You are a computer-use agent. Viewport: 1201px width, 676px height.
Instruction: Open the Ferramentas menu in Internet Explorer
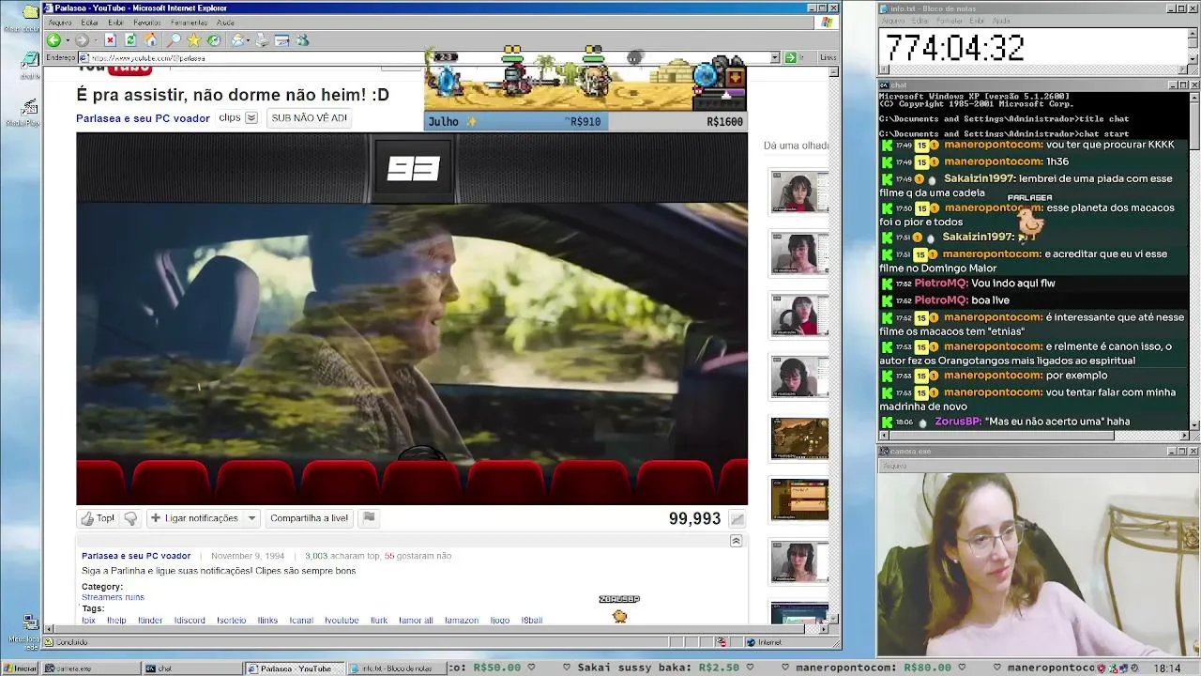[190, 23]
